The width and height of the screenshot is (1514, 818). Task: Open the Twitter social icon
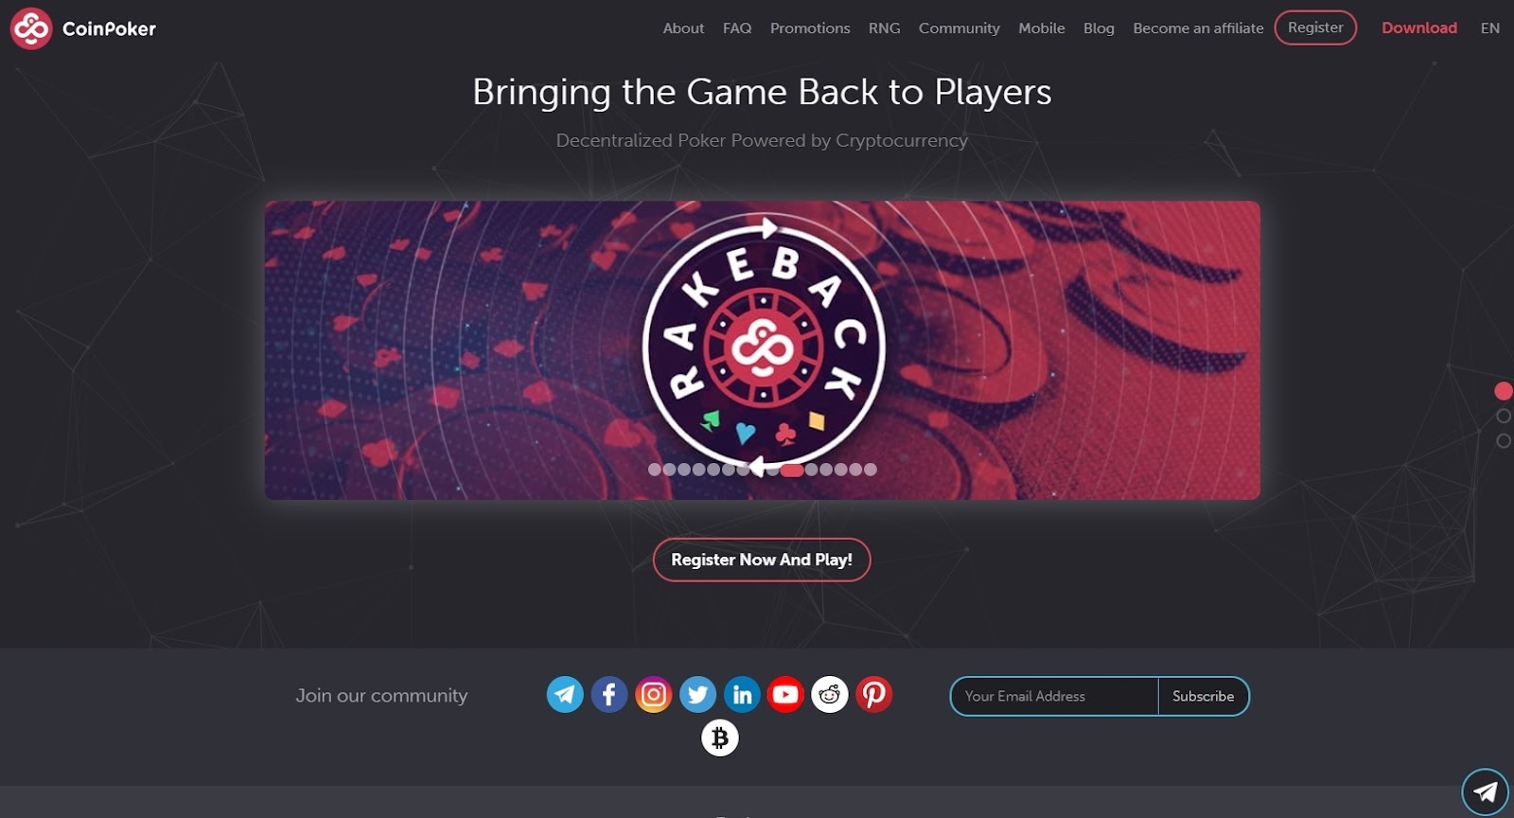point(697,695)
